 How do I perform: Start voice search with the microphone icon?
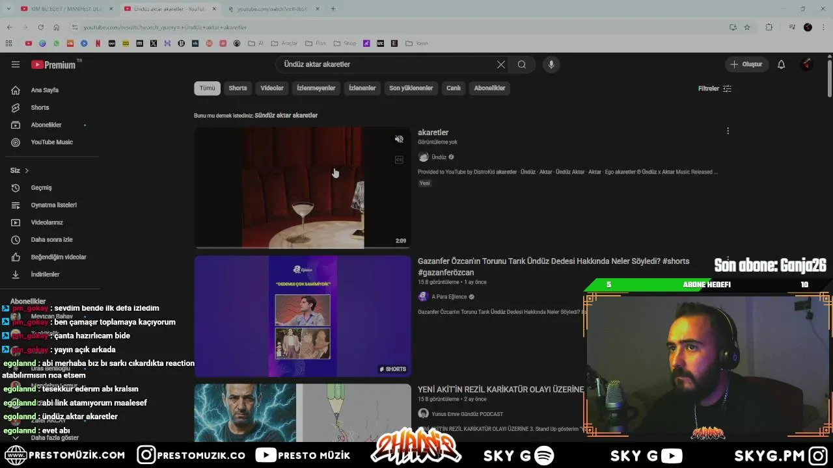tap(551, 64)
